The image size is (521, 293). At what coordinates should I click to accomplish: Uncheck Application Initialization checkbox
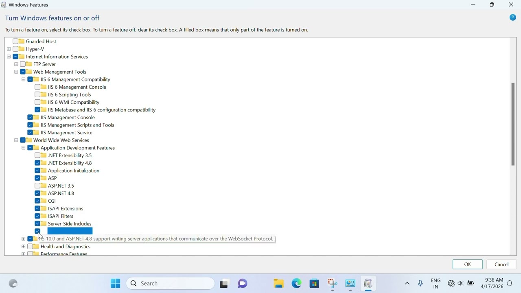tap(37, 171)
